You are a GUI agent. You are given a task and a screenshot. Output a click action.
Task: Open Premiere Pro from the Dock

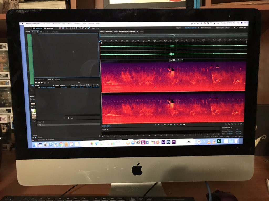coord(174,142)
